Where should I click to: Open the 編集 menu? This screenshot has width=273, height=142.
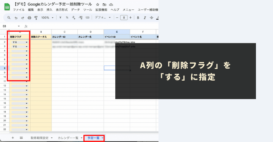31,10
